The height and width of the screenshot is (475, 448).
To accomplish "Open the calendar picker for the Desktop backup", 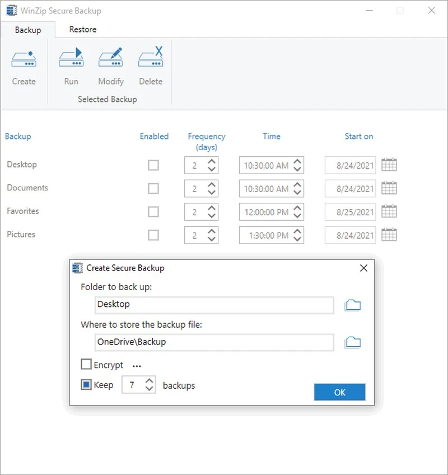I will [x=389, y=164].
